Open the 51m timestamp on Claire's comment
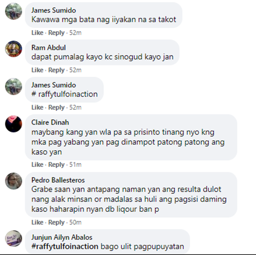Viewport: 256px width, 255px height. tap(75, 165)
